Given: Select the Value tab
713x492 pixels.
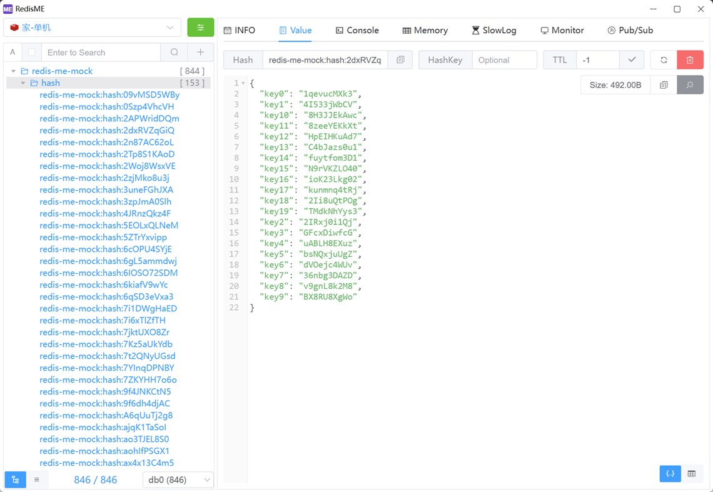Looking at the screenshot, I should (x=295, y=31).
